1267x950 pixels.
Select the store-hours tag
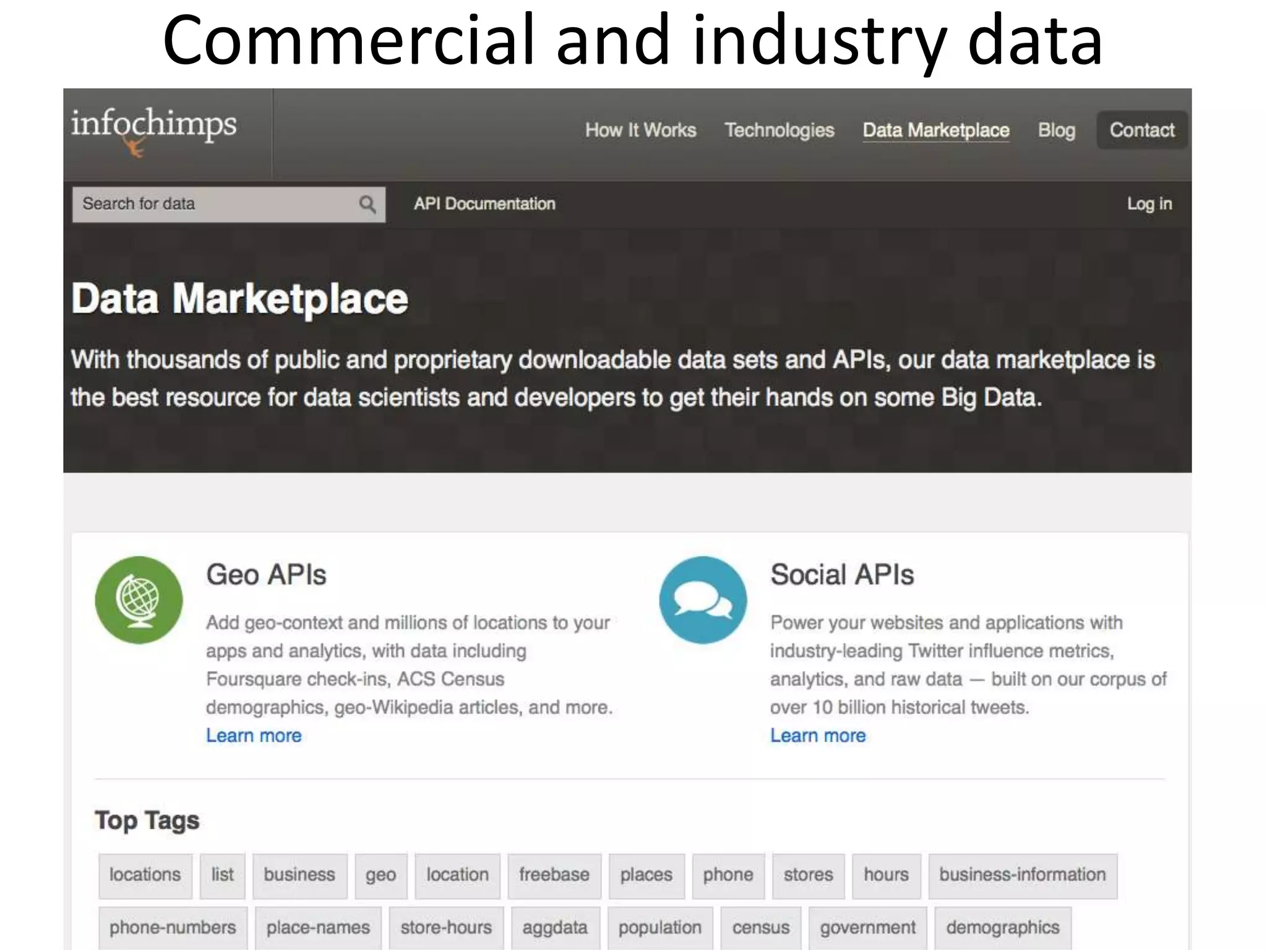(446, 928)
